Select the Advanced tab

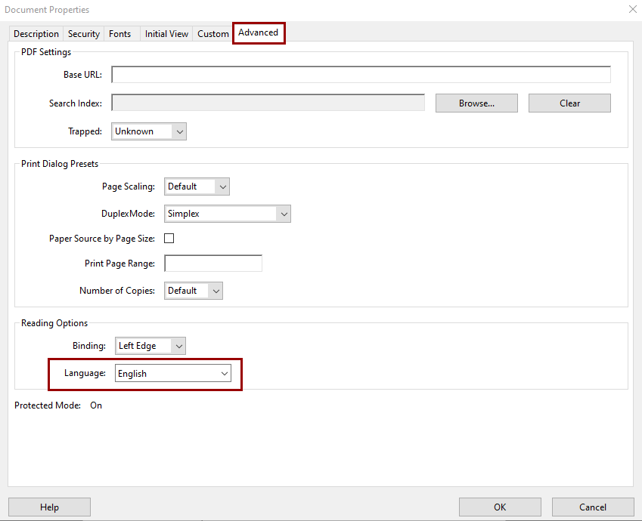coord(259,32)
